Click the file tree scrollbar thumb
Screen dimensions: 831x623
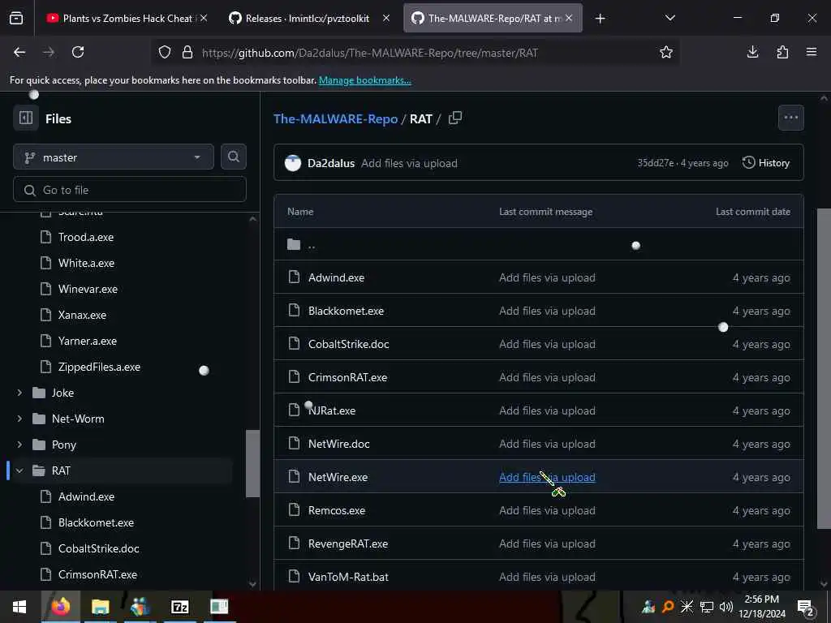pos(253,463)
